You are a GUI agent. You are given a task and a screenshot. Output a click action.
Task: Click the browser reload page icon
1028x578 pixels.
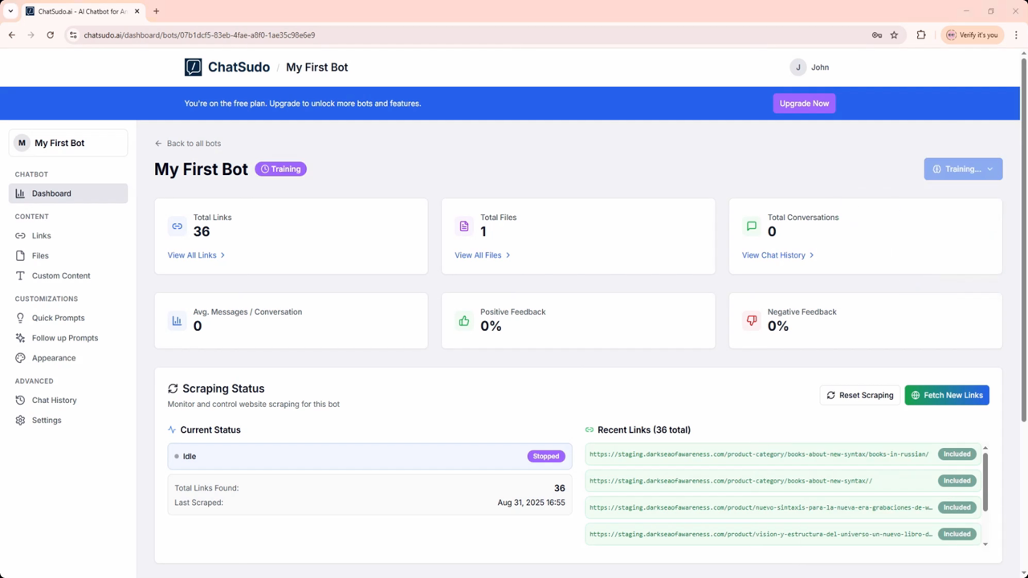coord(50,35)
